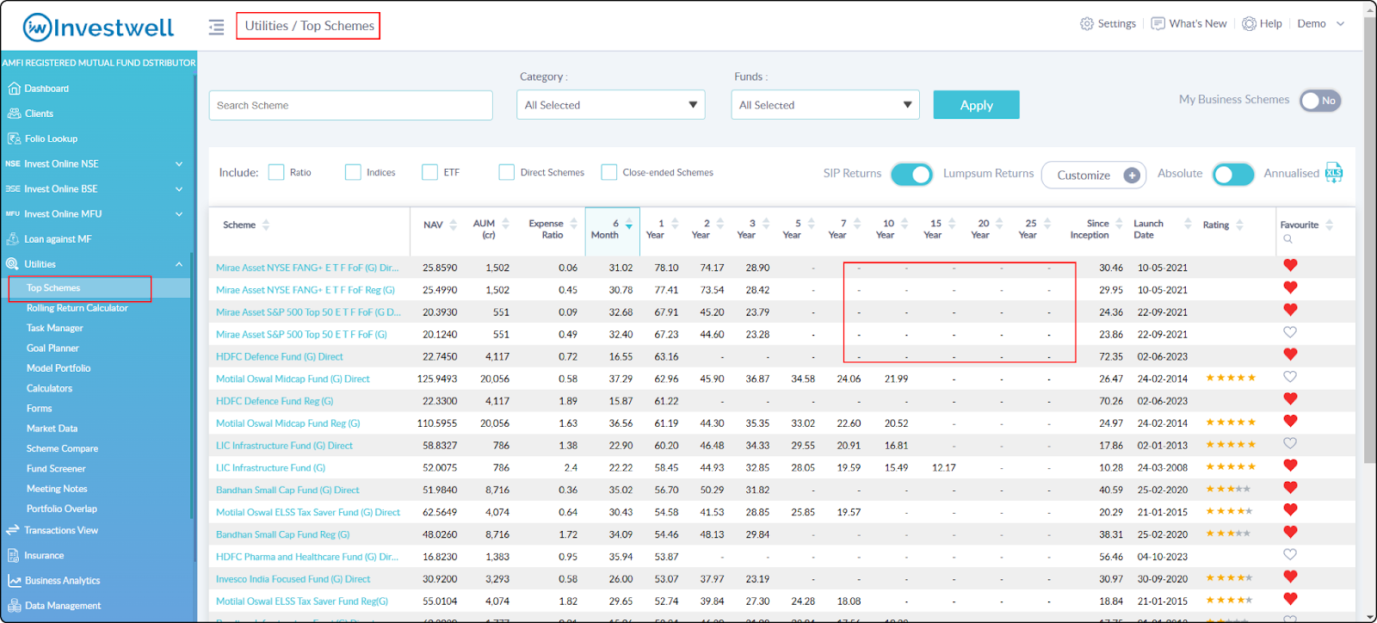
Task: Open Goal Planner utility
Action: 52,349
